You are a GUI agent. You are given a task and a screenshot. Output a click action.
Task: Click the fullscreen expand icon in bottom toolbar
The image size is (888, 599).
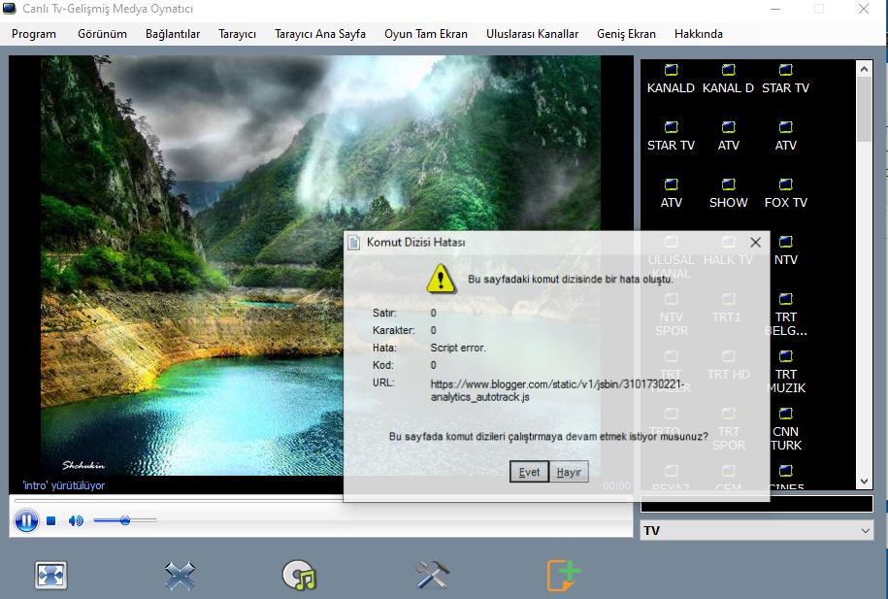pyautogui.click(x=50, y=576)
